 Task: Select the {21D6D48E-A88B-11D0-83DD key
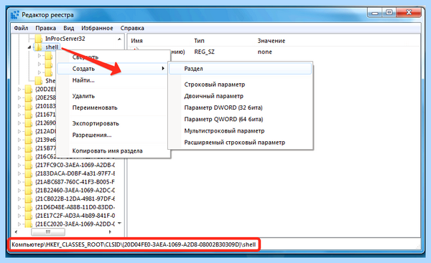(75, 207)
